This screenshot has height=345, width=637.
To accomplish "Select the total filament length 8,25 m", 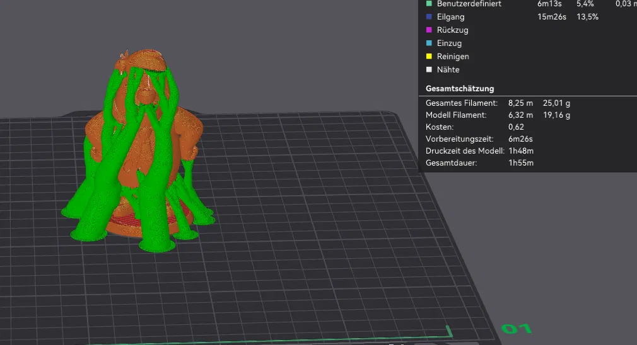I will (x=520, y=103).
